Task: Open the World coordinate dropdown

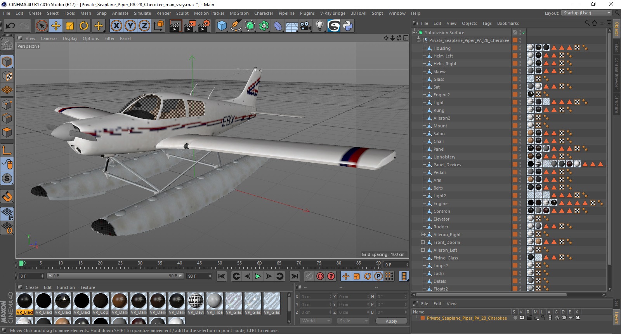Action: point(316,321)
